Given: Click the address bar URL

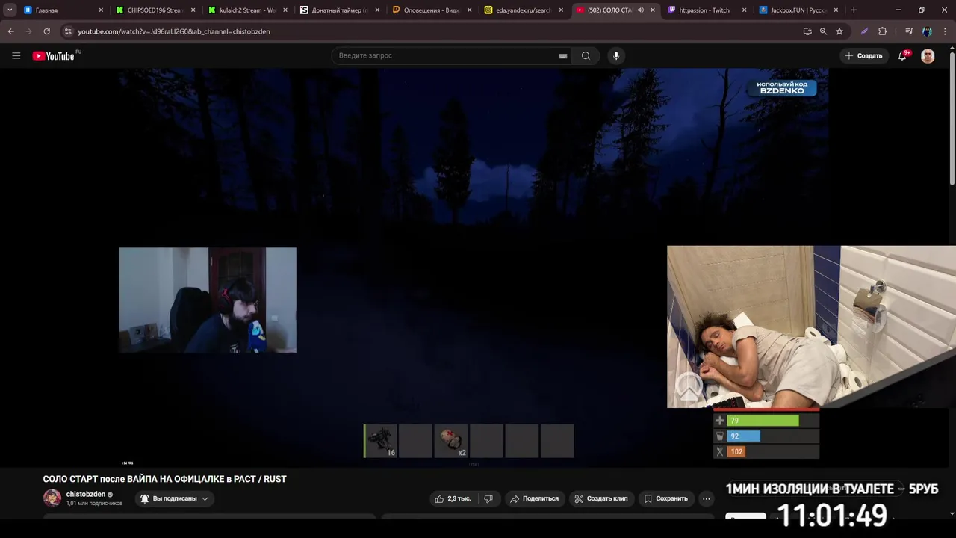Looking at the screenshot, I should click(174, 31).
